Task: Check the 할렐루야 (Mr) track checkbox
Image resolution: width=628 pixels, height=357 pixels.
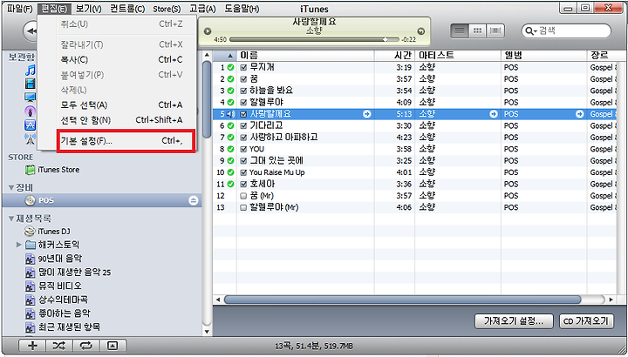Action: click(x=243, y=207)
